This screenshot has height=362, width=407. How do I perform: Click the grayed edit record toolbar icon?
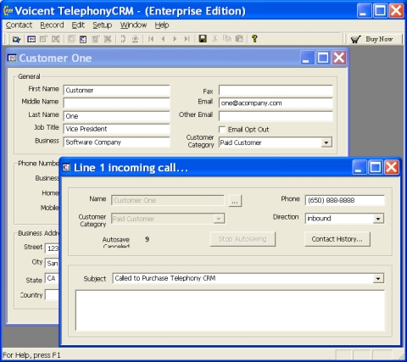tap(96, 39)
